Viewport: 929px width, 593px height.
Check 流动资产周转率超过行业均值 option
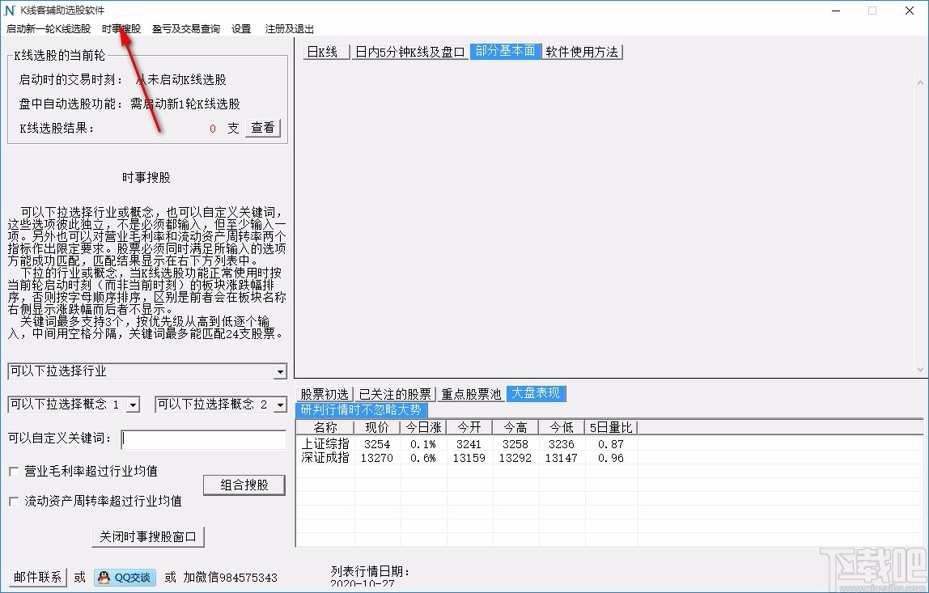point(13,500)
